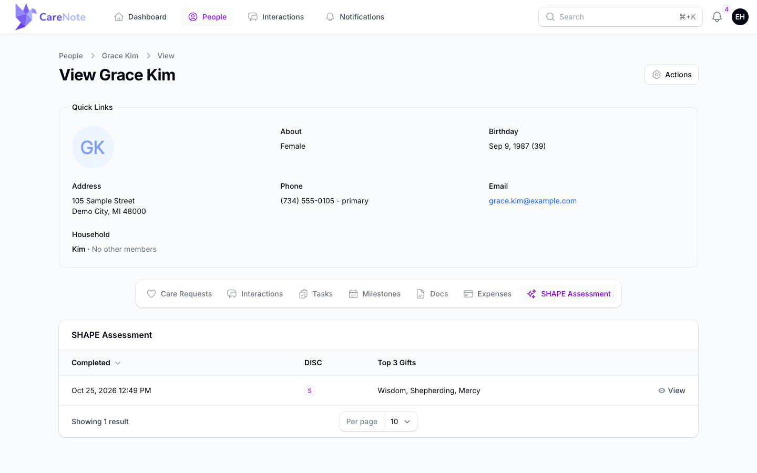Go to Dashboard in the top navigation
This screenshot has width=757, height=473.
pos(140,17)
